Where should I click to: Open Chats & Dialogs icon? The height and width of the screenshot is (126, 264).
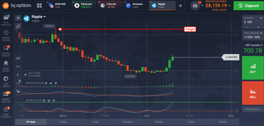(6, 48)
